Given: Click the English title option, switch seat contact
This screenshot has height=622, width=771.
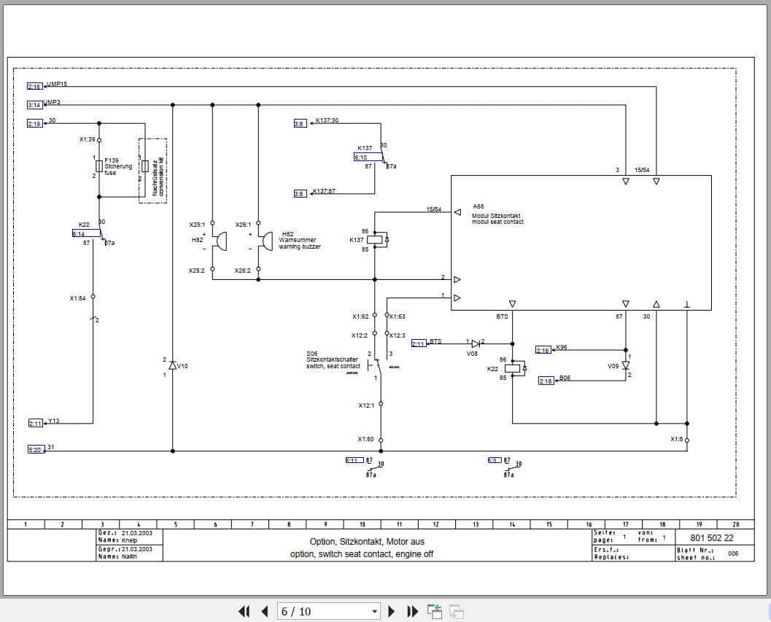Looking at the screenshot, I should (x=361, y=553).
